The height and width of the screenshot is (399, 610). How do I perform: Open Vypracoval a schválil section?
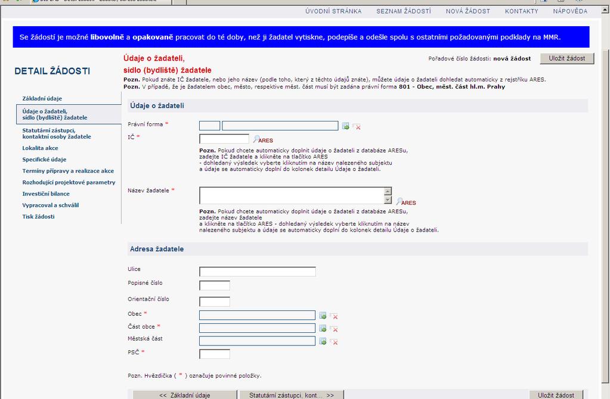(x=50, y=205)
